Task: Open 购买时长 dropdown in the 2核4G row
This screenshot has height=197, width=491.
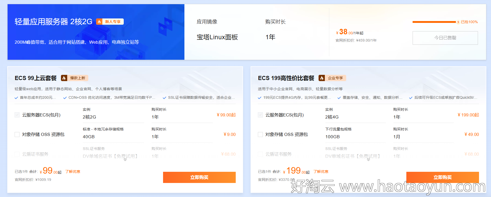Action: click(423, 117)
